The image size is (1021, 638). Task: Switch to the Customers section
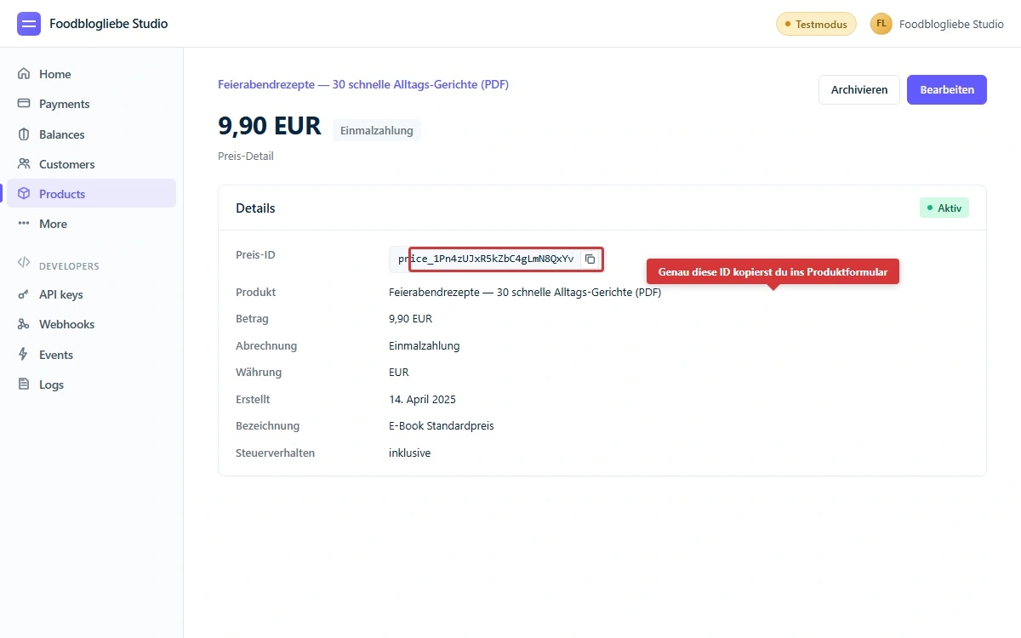(66, 163)
